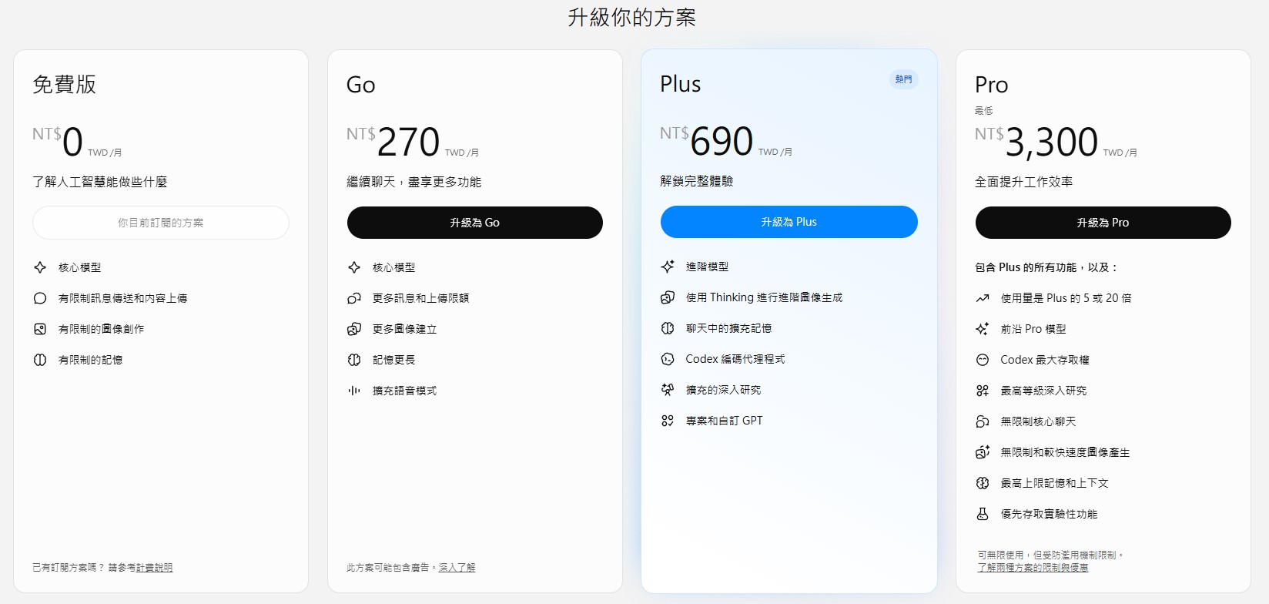The image size is (1269, 604).
Task: Click the brain icon beside 最高上限記憶和上下文
Action: [x=983, y=483]
